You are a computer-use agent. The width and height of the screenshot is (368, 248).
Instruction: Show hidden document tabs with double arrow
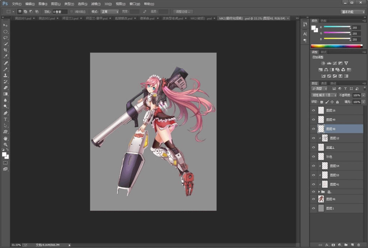click(297, 18)
